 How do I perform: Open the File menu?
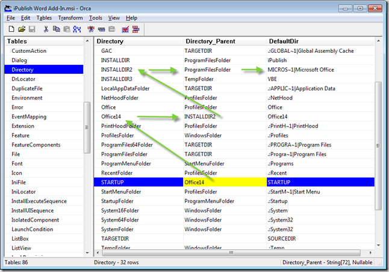tap(11, 18)
